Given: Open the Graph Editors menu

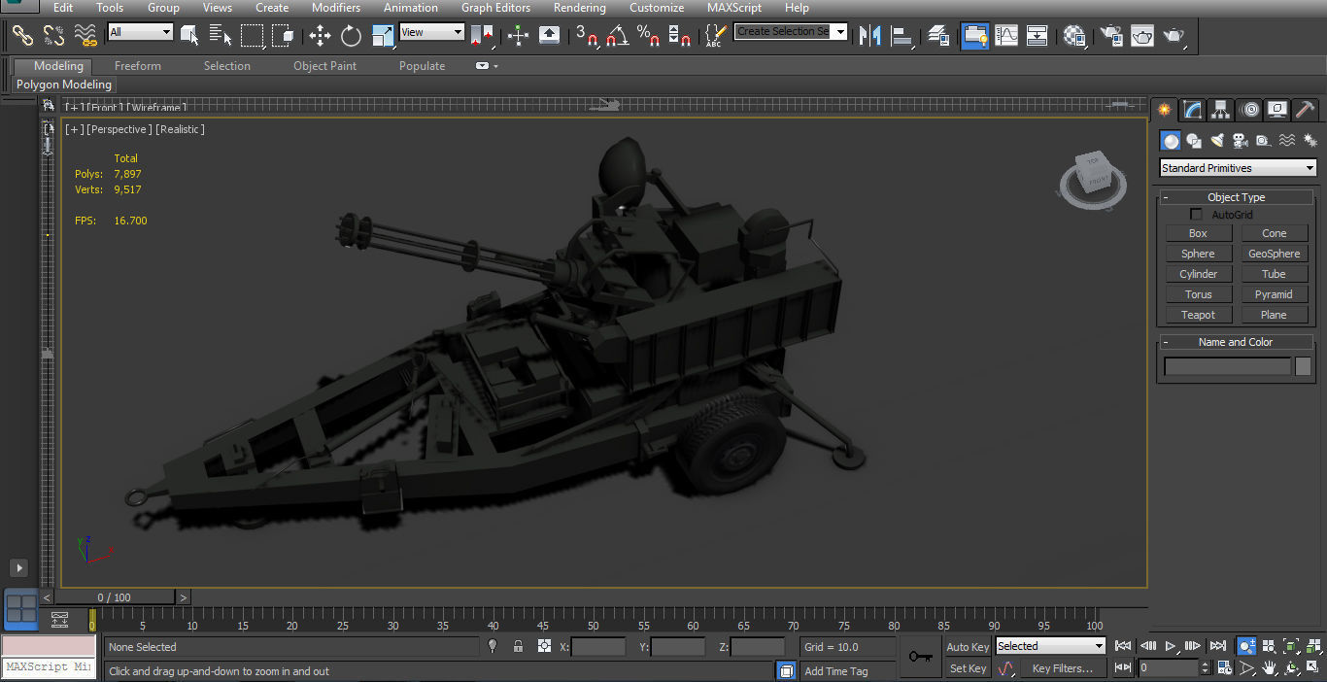Looking at the screenshot, I should 495,8.
